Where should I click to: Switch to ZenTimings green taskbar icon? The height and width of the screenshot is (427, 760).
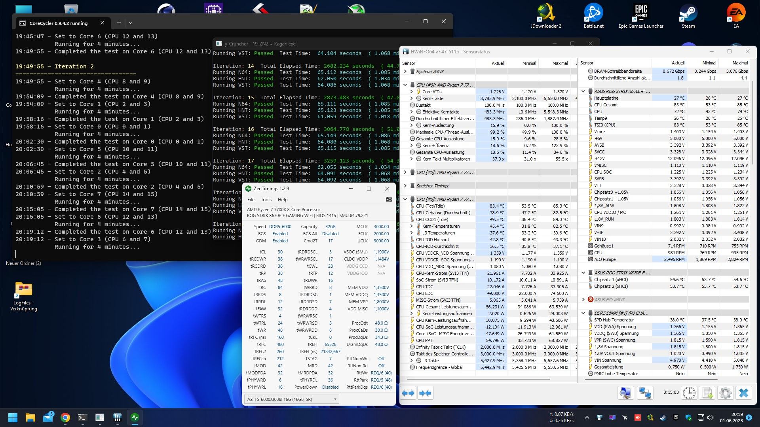tap(135, 418)
